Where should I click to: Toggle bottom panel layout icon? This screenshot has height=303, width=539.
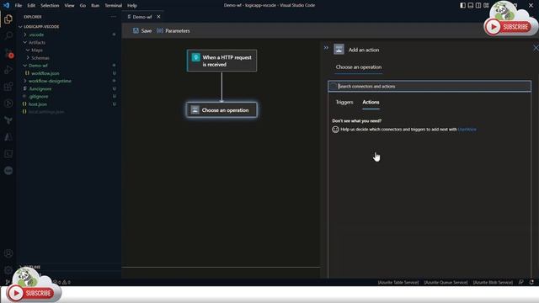470,5
